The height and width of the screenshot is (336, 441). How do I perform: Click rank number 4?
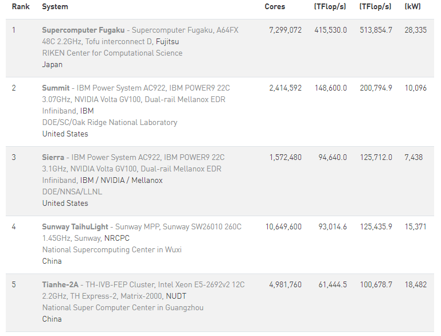point(14,226)
